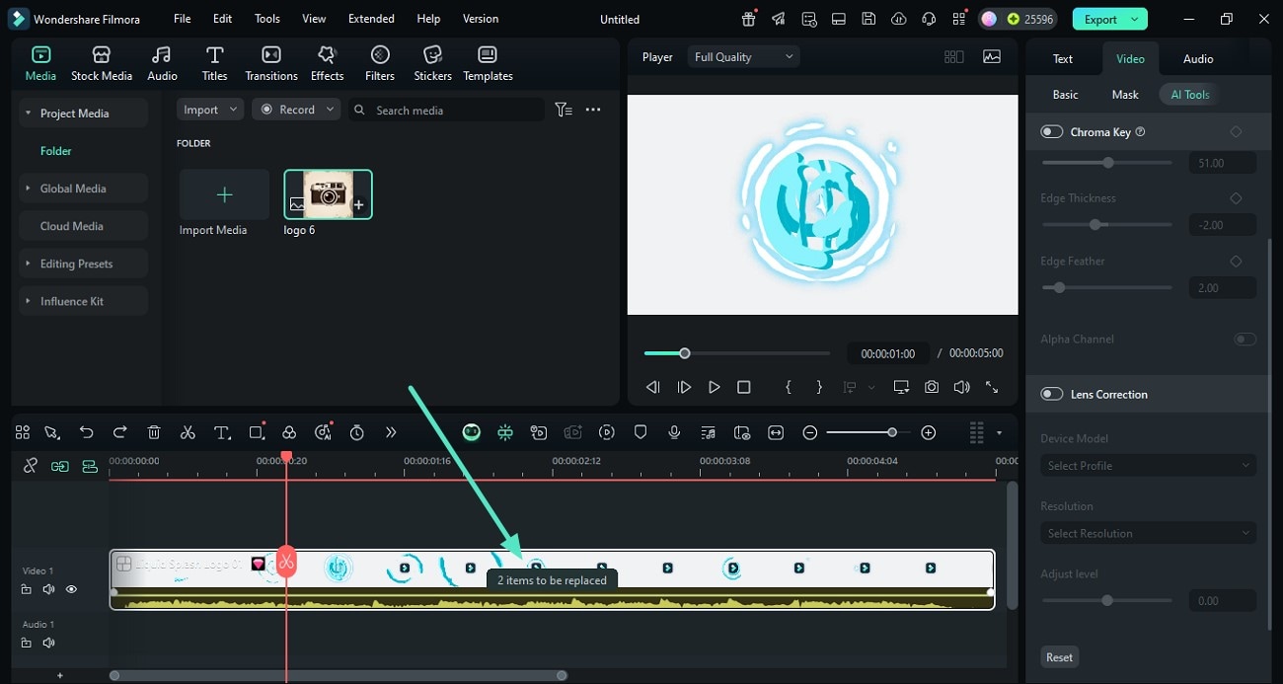This screenshot has width=1283, height=684.
Task: Toggle the Lens Correction switch
Action: pyautogui.click(x=1052, y=394)
